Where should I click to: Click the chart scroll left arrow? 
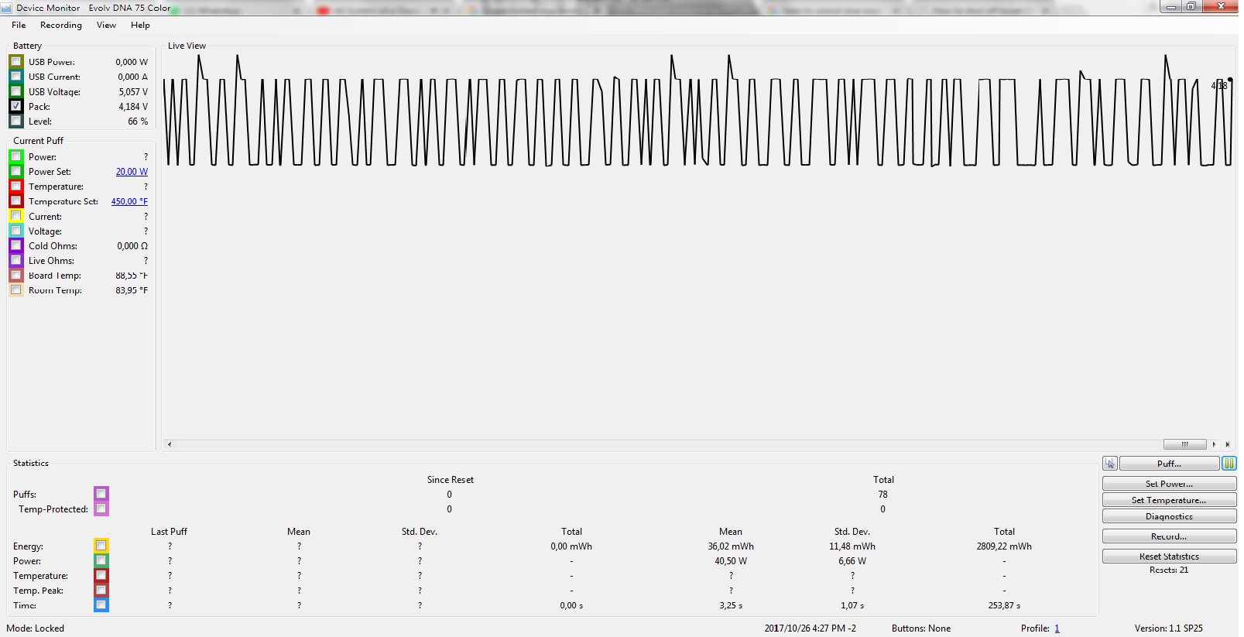(x=170, y=444)
